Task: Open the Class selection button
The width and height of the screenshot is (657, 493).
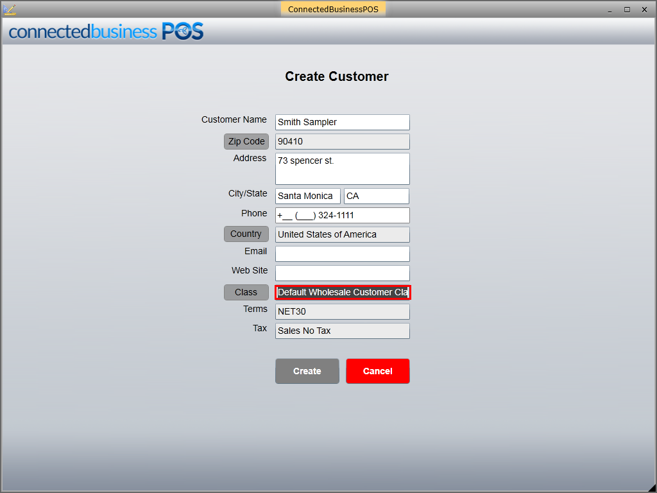Action: pos(246,292)
